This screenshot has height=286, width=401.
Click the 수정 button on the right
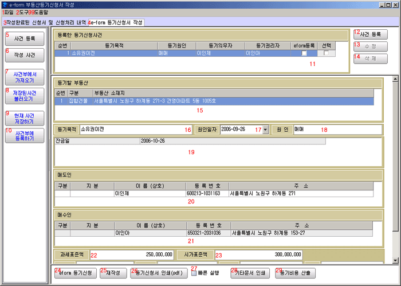(370, 46)
